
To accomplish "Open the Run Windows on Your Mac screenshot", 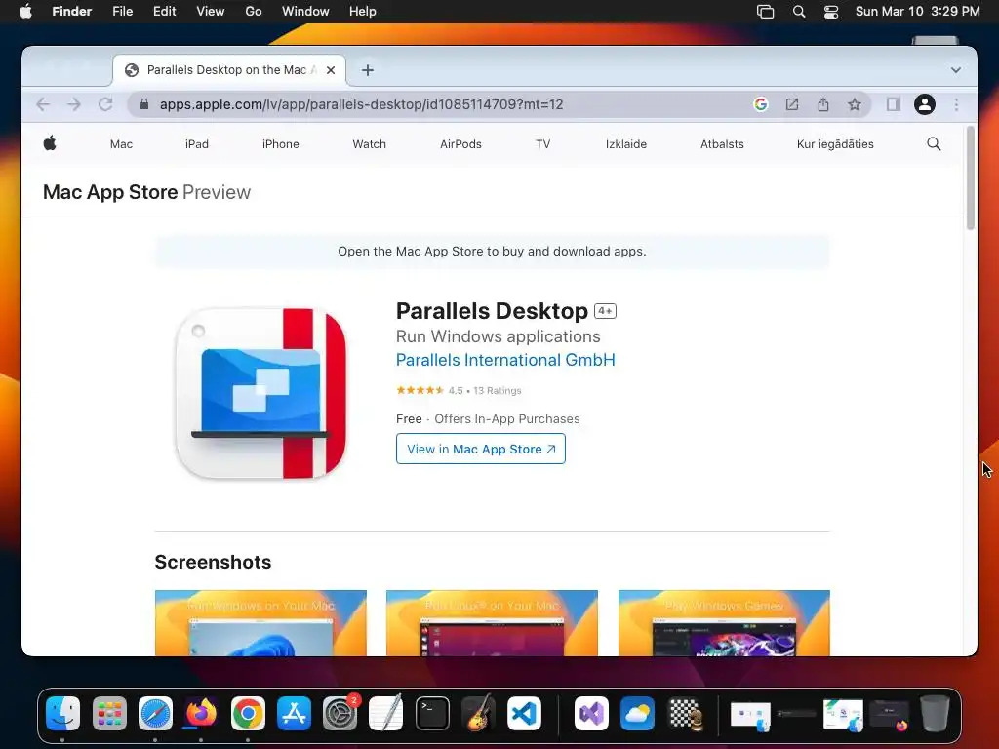I will [x=260, y=623].
